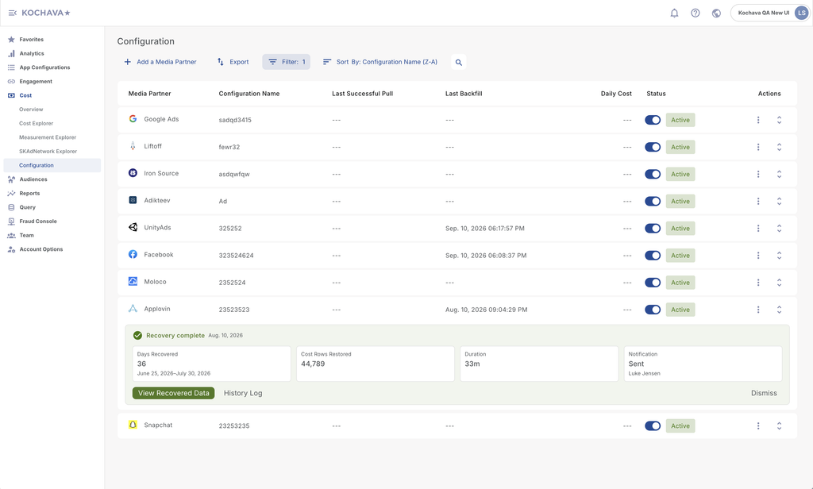Open the notifications bell icon
The width and height of the screenshot is (813, 489).
tap(674, 13)
